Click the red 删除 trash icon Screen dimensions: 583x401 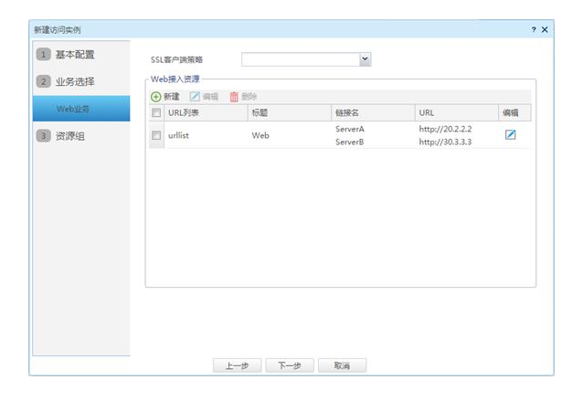[234, 97]
